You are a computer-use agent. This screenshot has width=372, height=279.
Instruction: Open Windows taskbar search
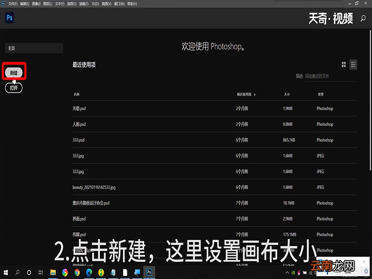(17, 272)
